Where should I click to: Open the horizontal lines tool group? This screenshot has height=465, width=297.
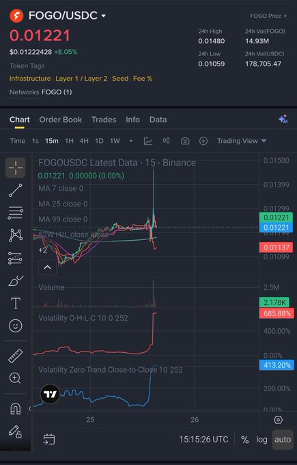pyautogui.click(x=16, y=213)
